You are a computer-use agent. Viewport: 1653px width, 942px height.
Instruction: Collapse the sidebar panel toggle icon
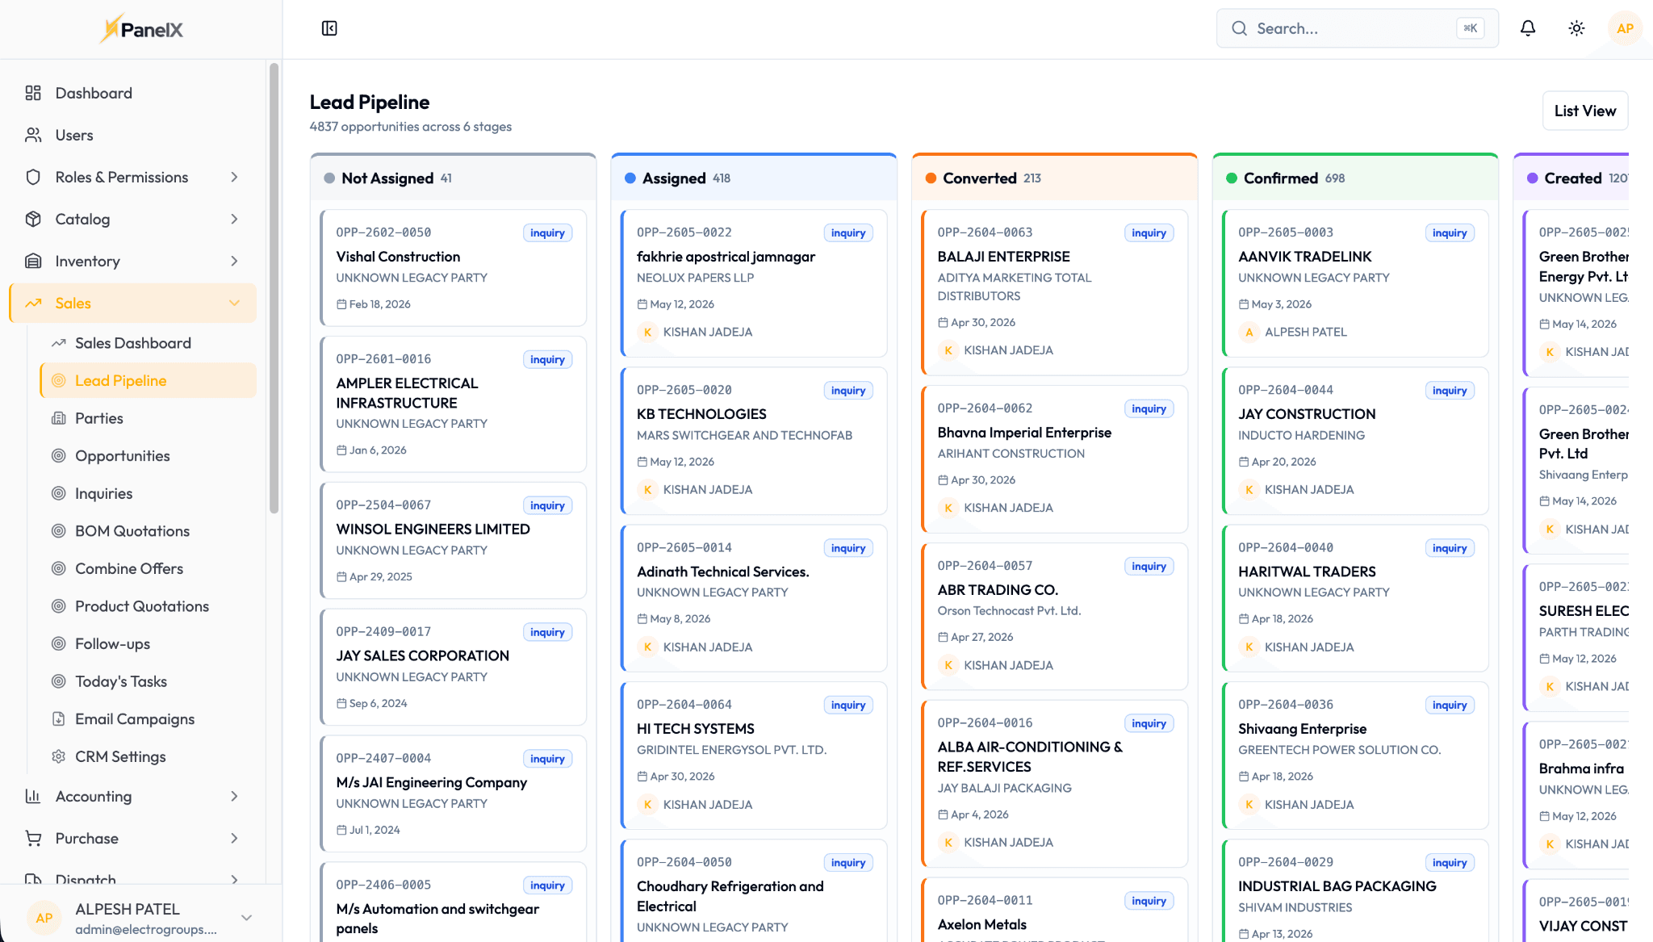[329, 28]
